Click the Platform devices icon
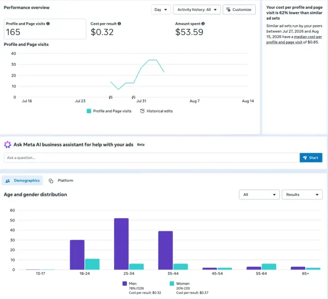The height and width of the screenshot is (299, 328). click(51, 181)
